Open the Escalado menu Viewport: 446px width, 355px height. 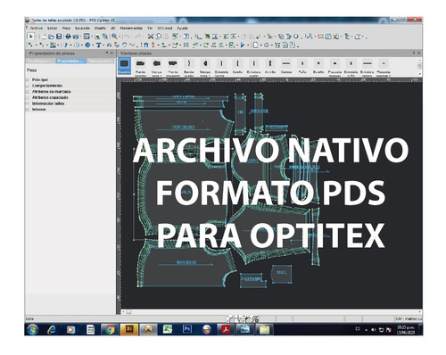82,28
